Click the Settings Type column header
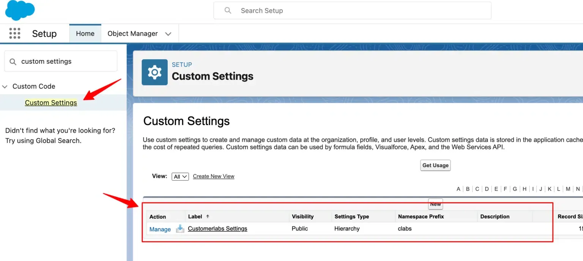The image size is (583, 261). point(351,217)
